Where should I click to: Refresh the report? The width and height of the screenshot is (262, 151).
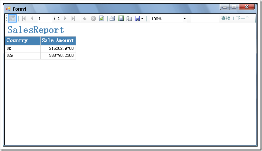101,18
